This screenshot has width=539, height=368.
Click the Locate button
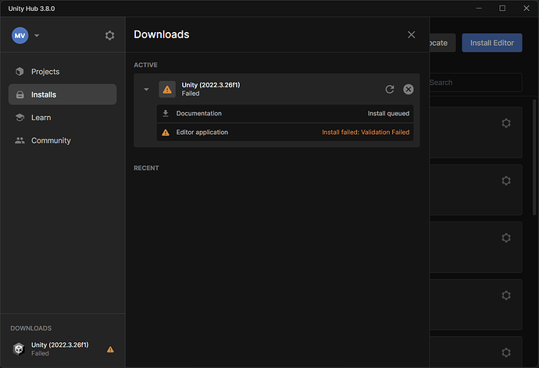439,43
